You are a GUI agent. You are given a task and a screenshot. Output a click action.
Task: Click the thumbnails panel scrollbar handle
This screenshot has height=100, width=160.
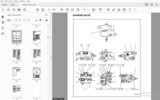48,37
